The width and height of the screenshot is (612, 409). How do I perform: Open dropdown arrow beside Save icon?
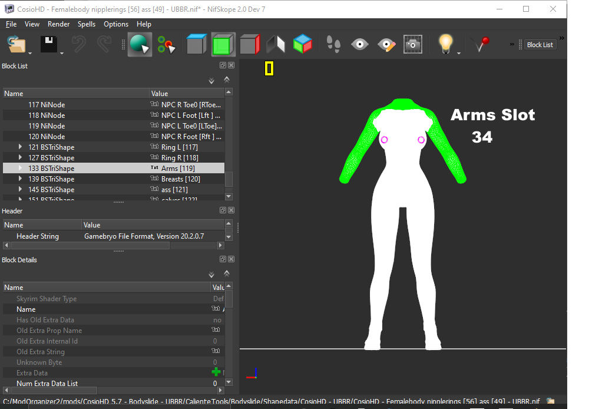[x=62, y=53]
